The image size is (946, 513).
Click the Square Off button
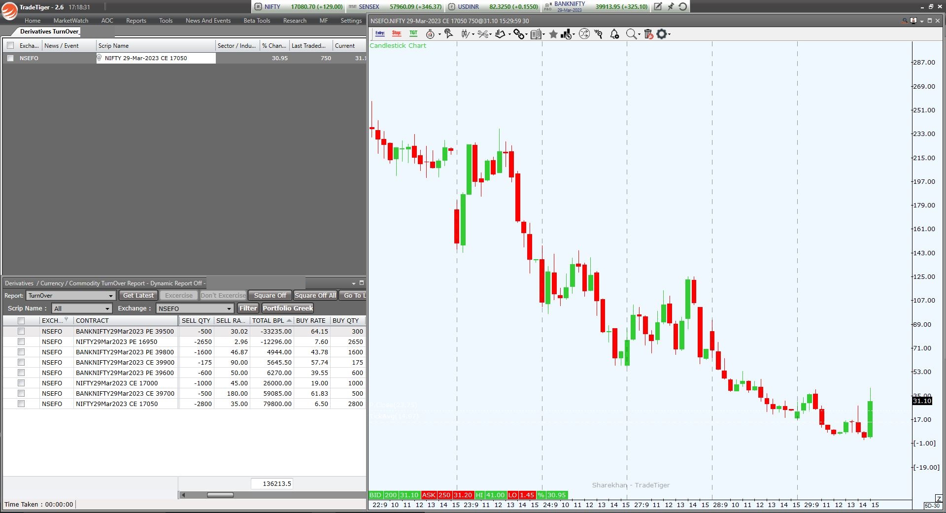pos(270,296)
